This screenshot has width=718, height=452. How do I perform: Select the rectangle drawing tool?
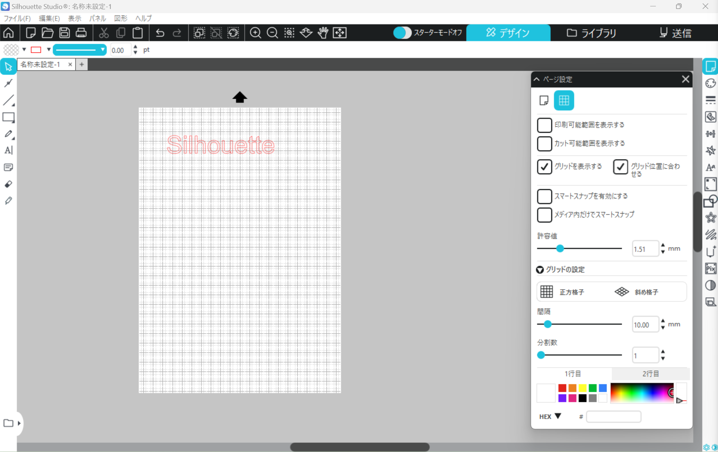[8, 117]
